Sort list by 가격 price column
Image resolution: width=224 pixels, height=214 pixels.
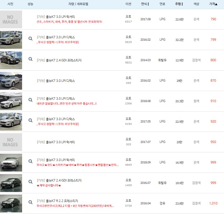point(213,4)
